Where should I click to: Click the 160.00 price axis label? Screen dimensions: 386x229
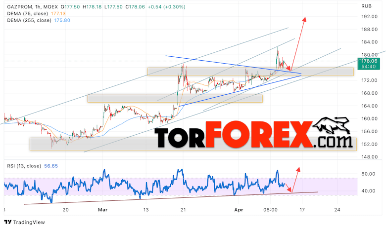[x=370, y=118]
